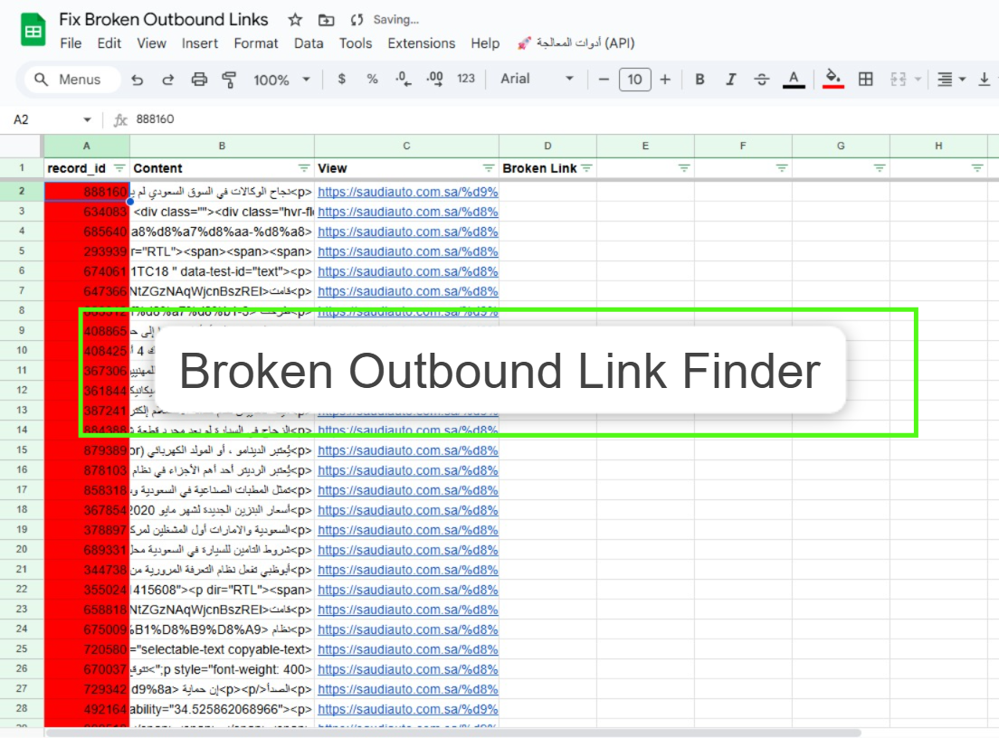
Task: Redo the last change
Action: coord(167,80)
